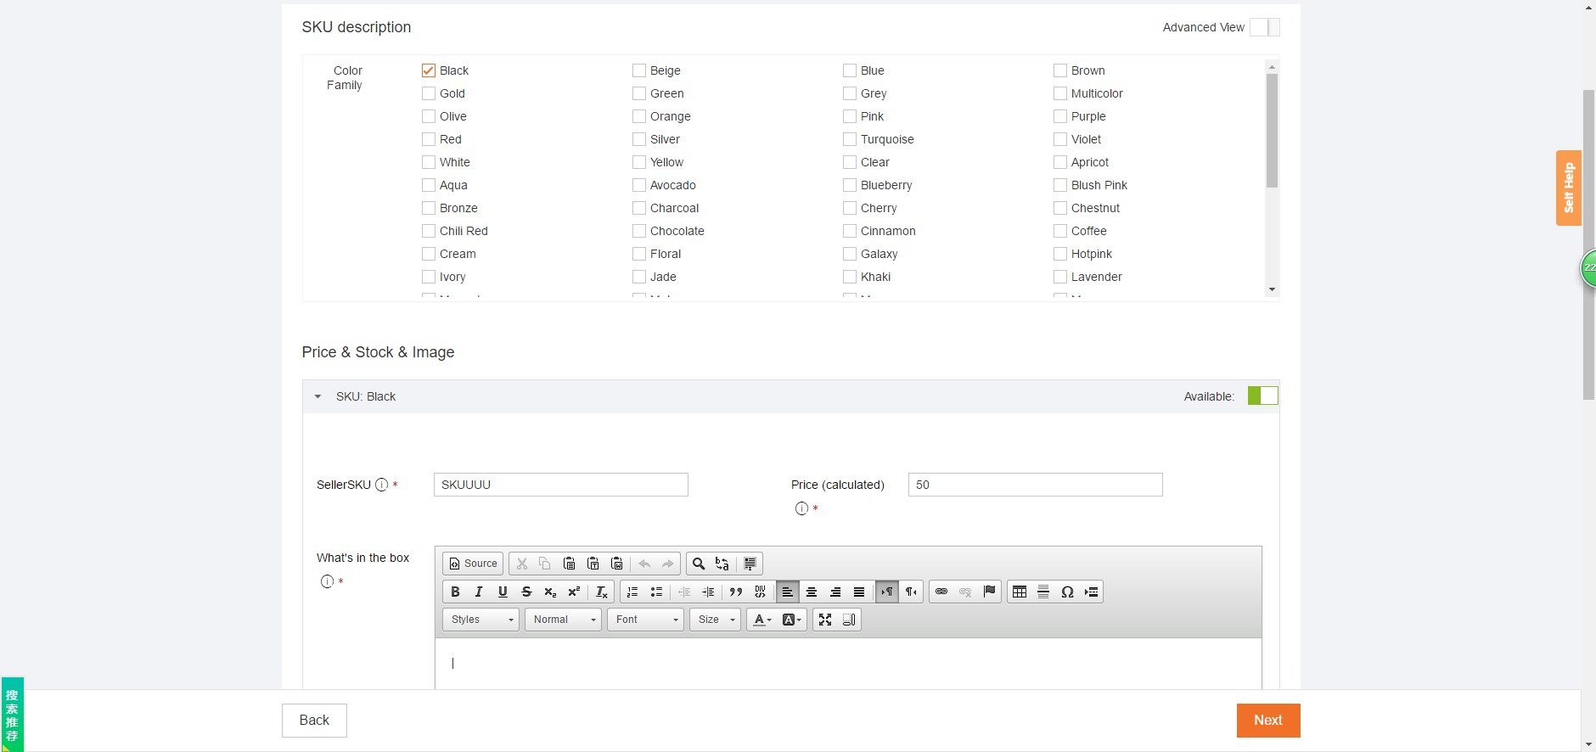Check the Blue color checkbox
The image size is (1596, 752).
coord(850,70)
